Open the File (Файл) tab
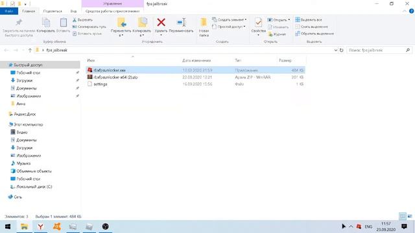415x233 pixels. click(9, 11)
